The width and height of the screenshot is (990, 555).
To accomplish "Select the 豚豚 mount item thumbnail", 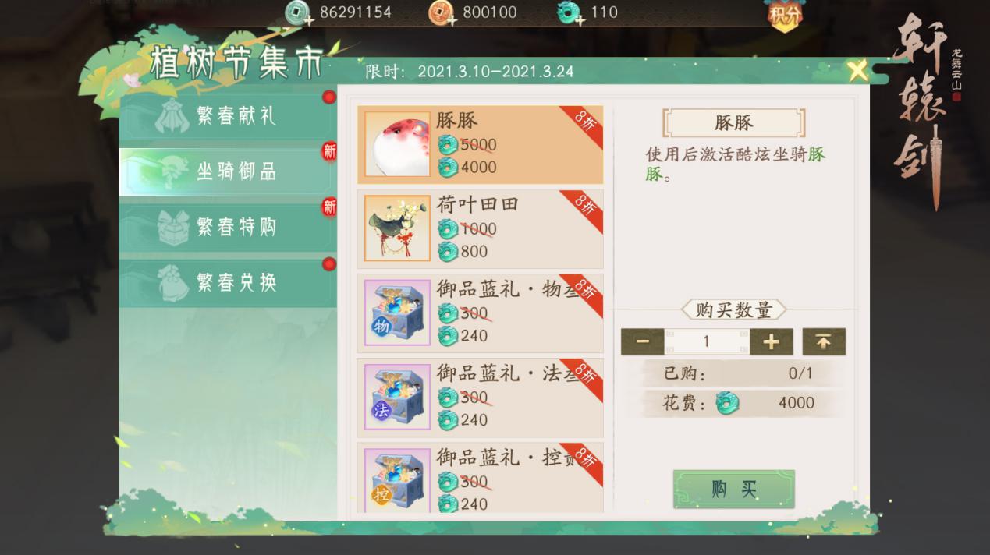I will (x=397, y=144).
